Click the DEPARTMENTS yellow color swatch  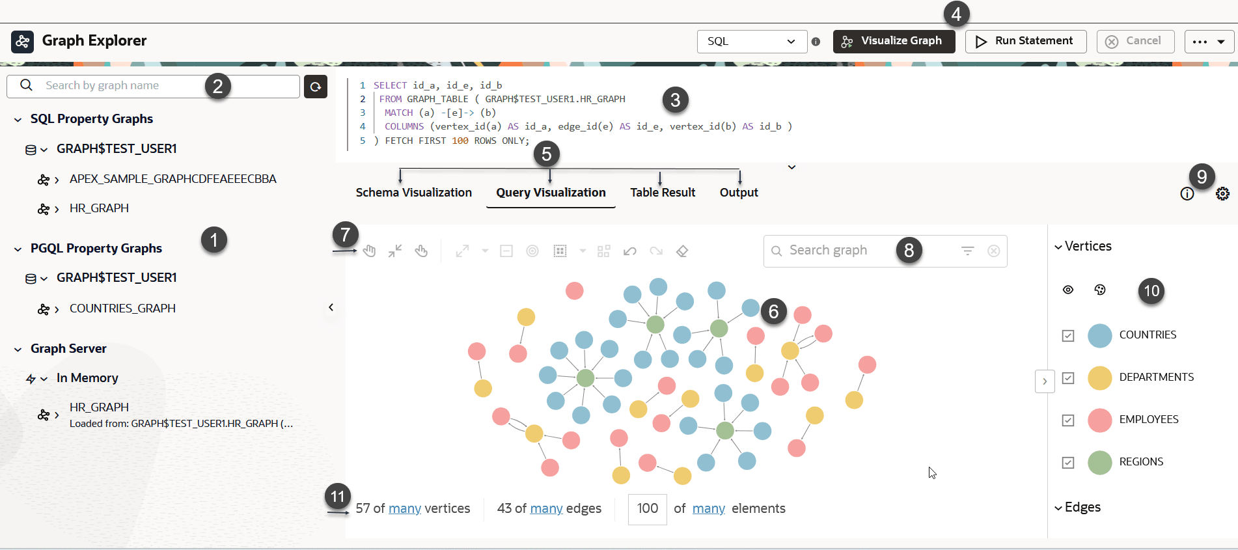[x=1100, y=378]
